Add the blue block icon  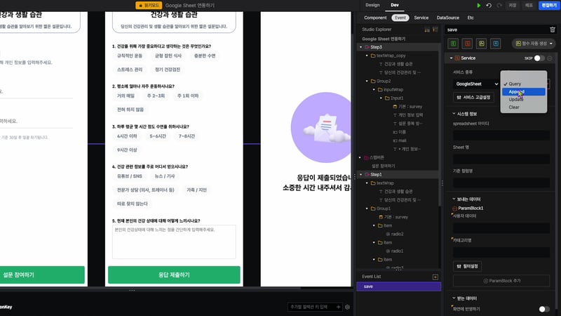click(496, 44)
